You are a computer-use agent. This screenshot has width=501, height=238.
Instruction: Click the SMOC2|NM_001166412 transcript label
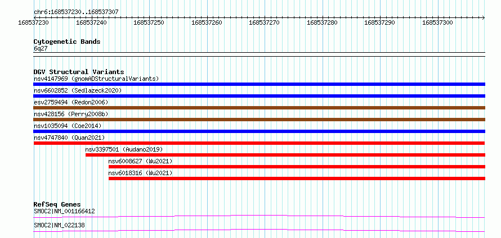(64, 211)
